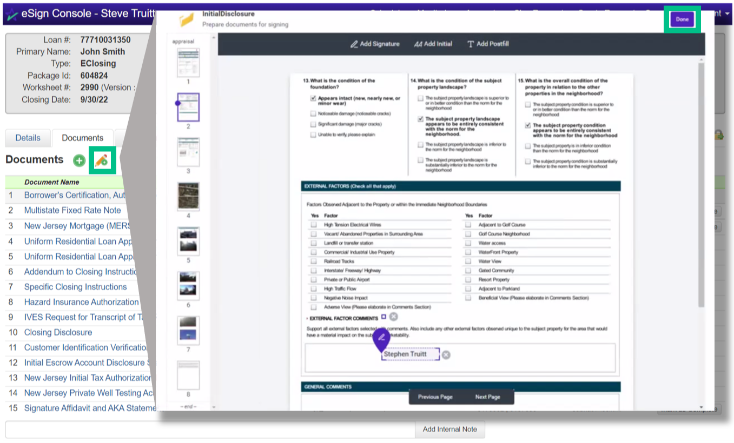The image size is (734, 443).
Task: Check the Significant damage checkbox
Action: pyautogui.click(x=313, y=124)
